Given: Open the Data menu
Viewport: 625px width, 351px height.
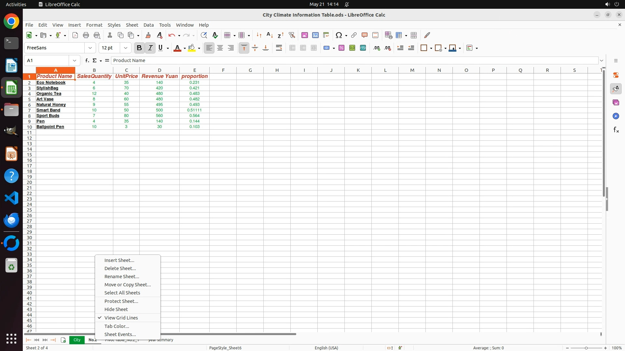Looking at the screenshot, I should 148,25.
